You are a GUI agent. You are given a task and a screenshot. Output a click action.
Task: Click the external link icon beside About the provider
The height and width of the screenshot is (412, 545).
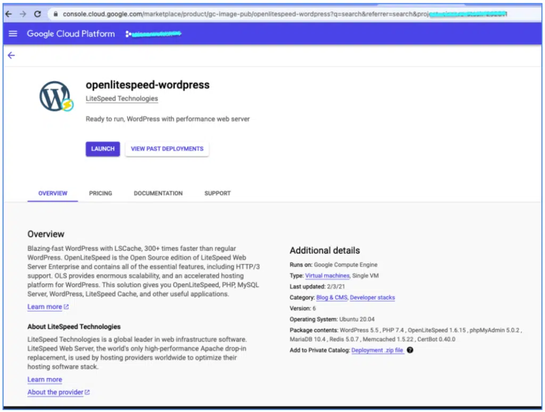click(87, 392)
